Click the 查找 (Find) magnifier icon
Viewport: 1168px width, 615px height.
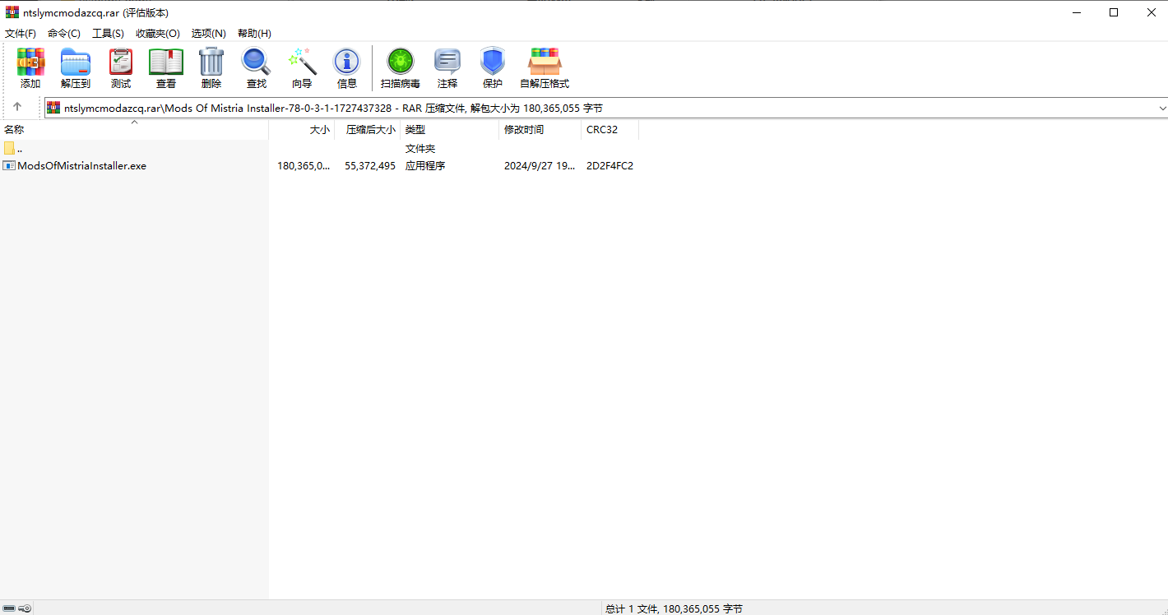point(256,62)
